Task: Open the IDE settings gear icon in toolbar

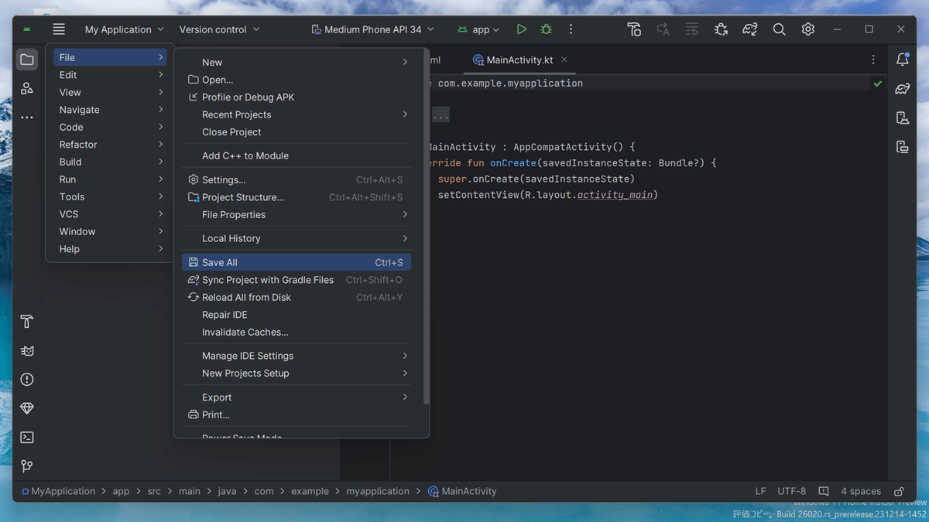Action: pos(808,29)
